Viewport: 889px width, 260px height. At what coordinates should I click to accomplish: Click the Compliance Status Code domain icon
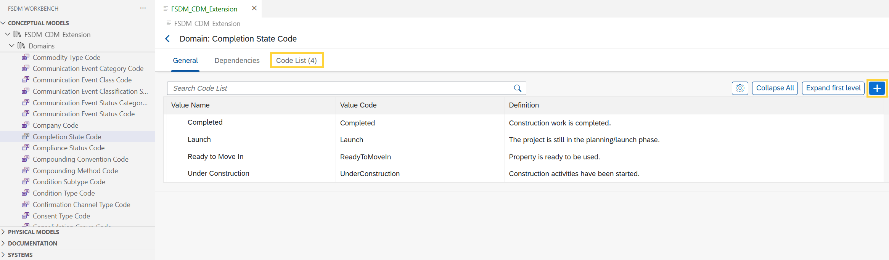coord(26,148)
